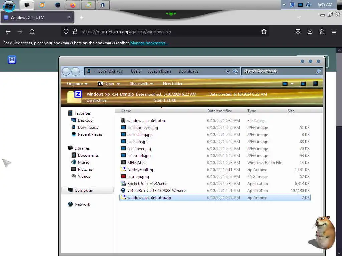The width and height of the screenshot is (342, 256).
Task: Click the Explorer Forward button
Action: click(76, 71)
